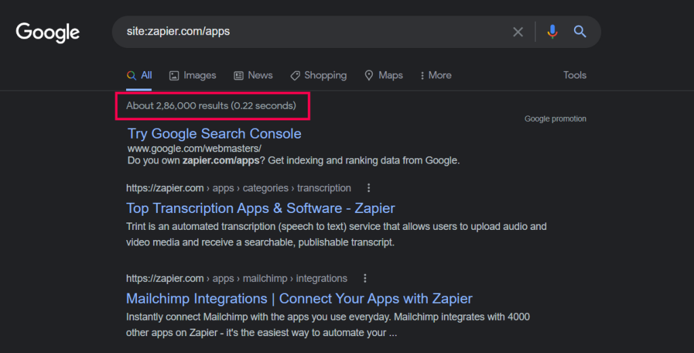The height and width of the screenshot is (353, 694).
Task: Expand the More search options menu
Action: pos(436,75)
